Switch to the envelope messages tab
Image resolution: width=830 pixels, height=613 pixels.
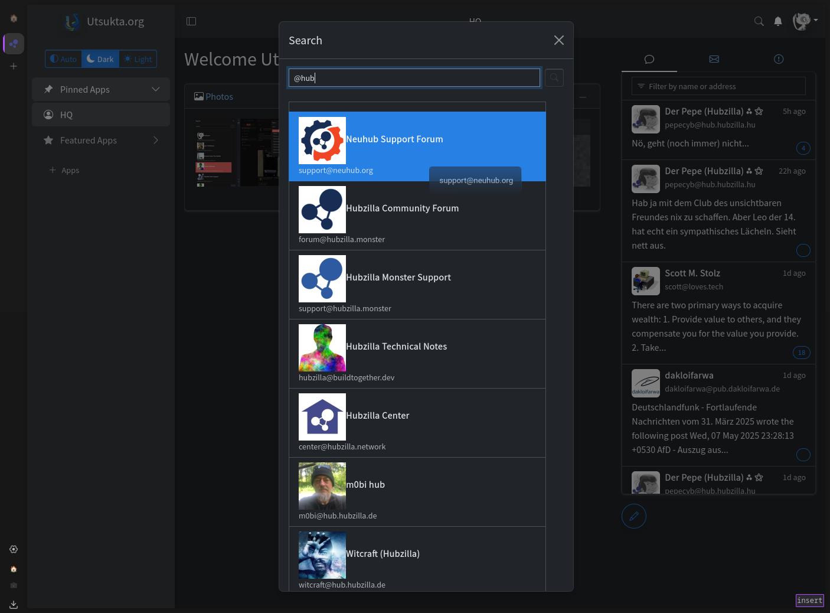point(714,59)
